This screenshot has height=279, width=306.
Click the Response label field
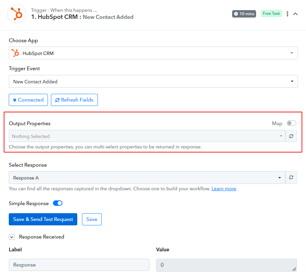[x=79, y=265]
